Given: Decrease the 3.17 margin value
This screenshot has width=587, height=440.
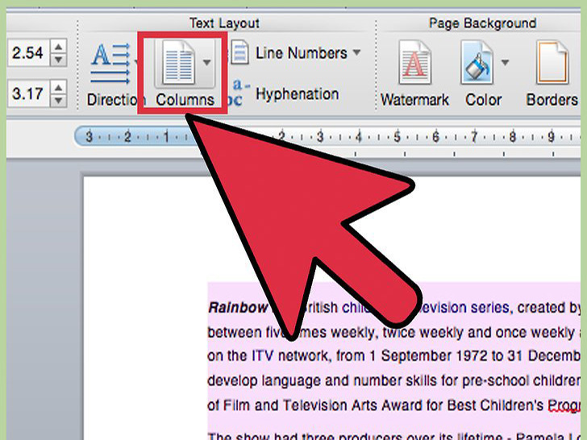Looking at the screenshot, I should pyautogui.click(x=58, y=100).
